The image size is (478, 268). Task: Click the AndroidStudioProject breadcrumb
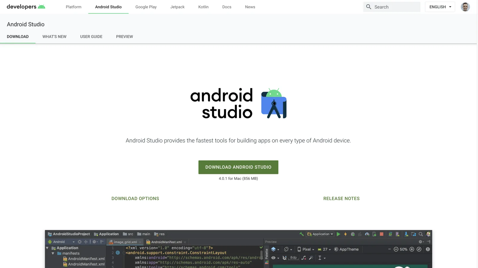click(x=69, y=234)
